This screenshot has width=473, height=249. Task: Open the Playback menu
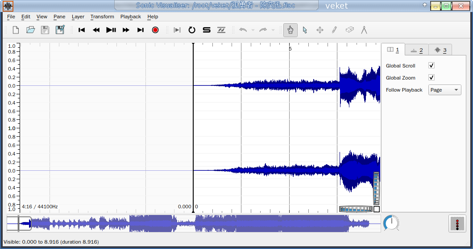point(131,17)
